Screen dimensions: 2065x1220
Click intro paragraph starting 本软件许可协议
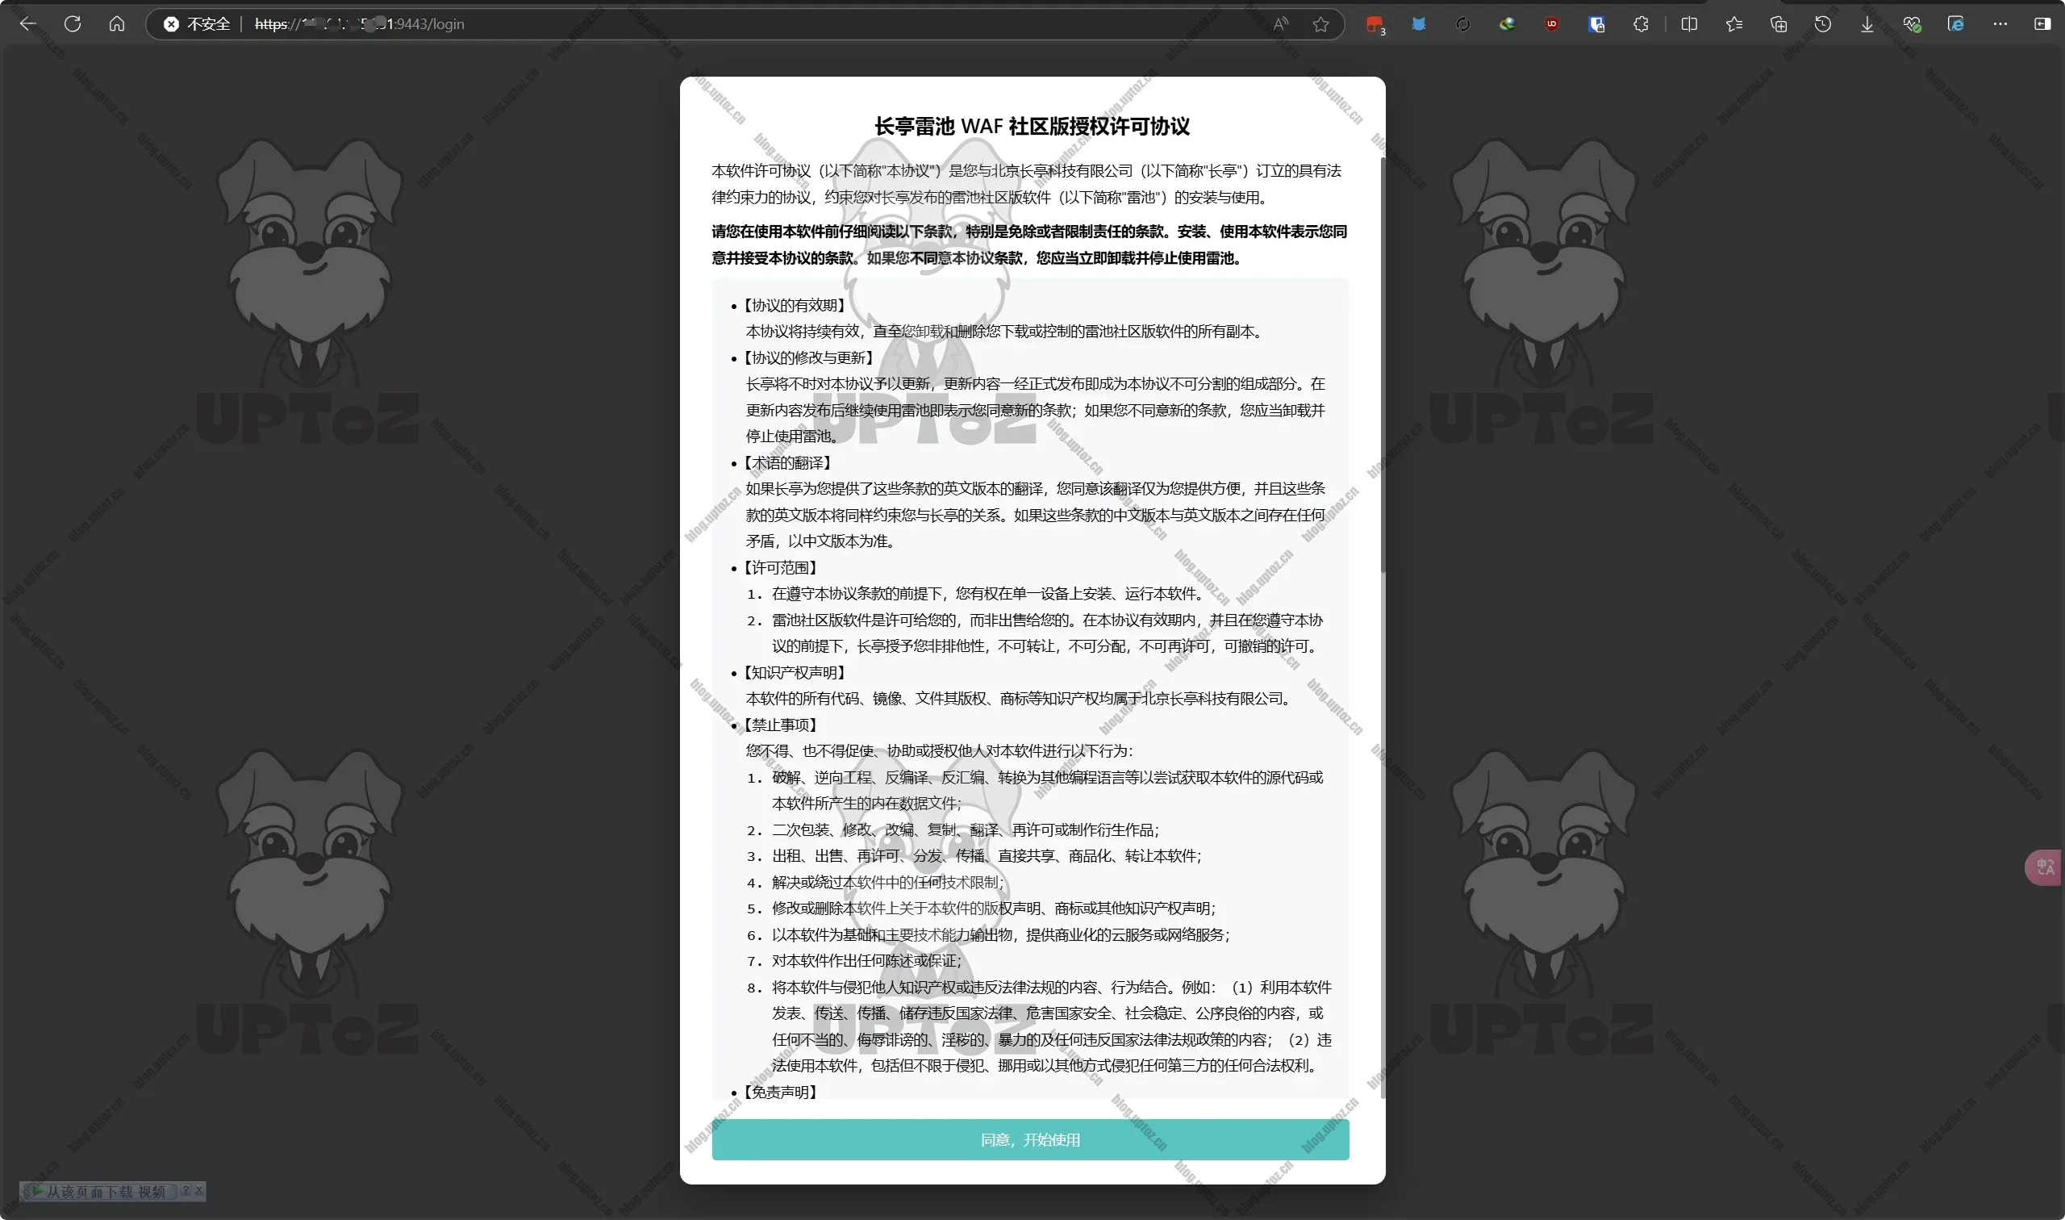[1027, 184]
